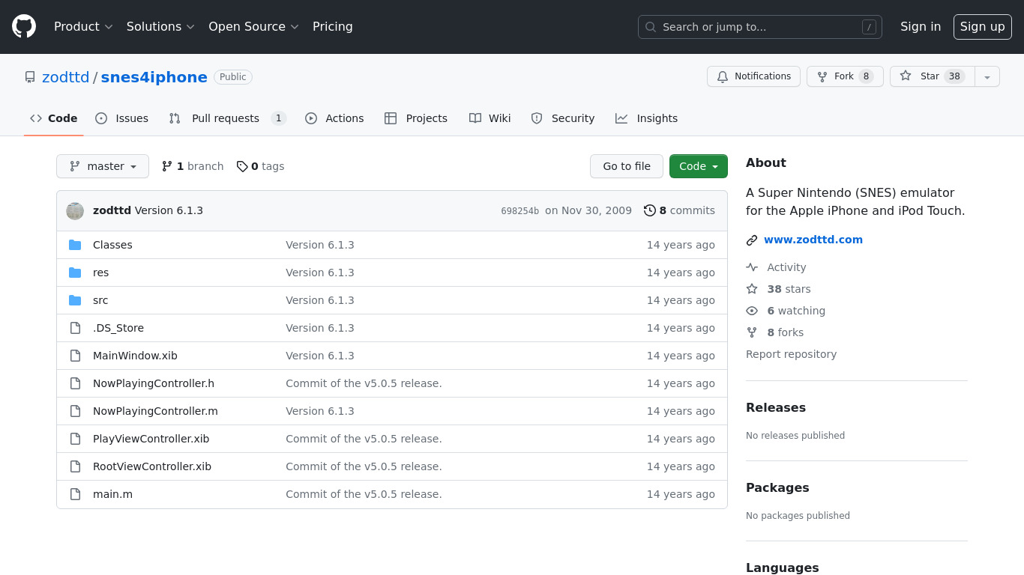Open the Actions tab
The image size is (1024, 575).
(x=334, y=118)
